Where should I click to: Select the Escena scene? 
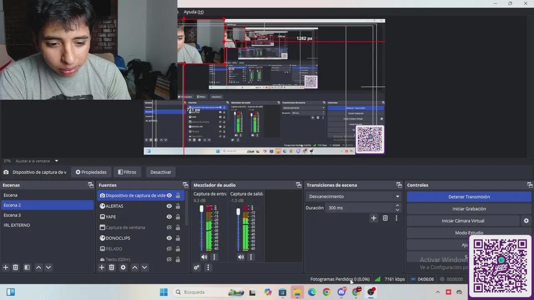coord(47,195)
